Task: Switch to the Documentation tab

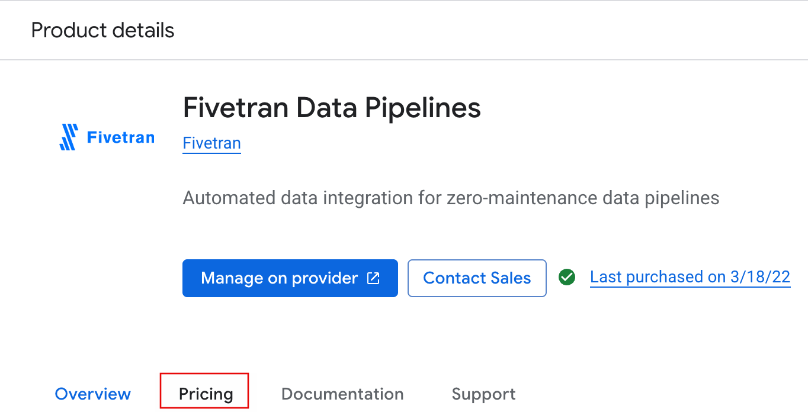Action: (342, 393)
